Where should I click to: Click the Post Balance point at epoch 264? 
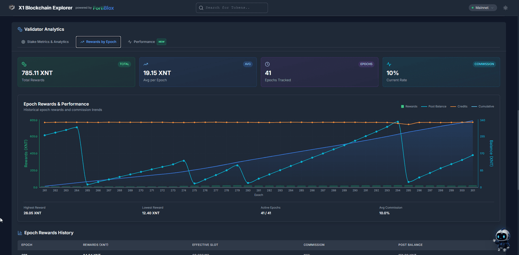(77, 127)
